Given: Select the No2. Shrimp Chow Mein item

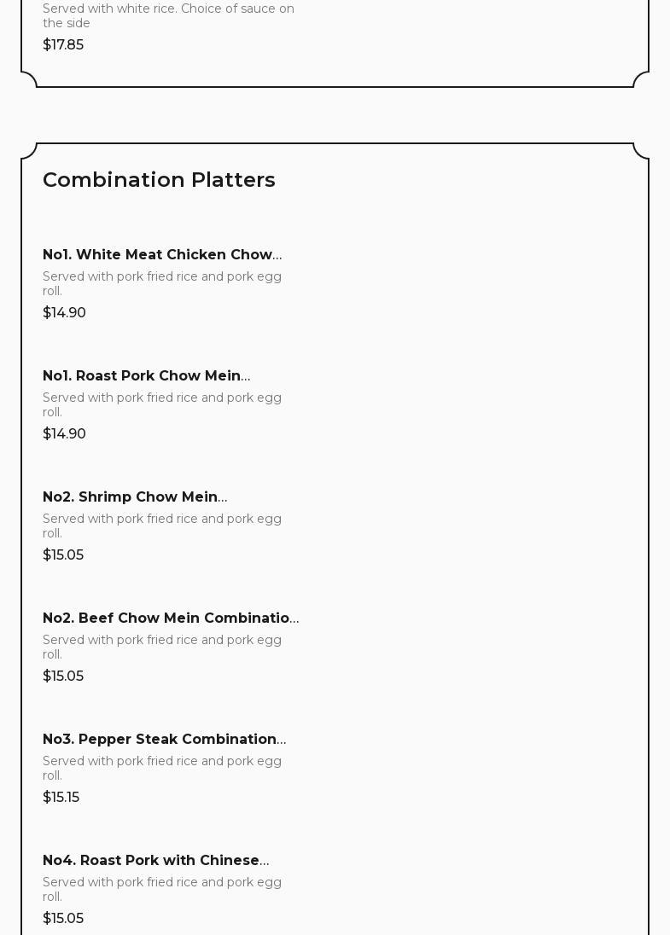Looking at the screenshot, I should 135,497.
